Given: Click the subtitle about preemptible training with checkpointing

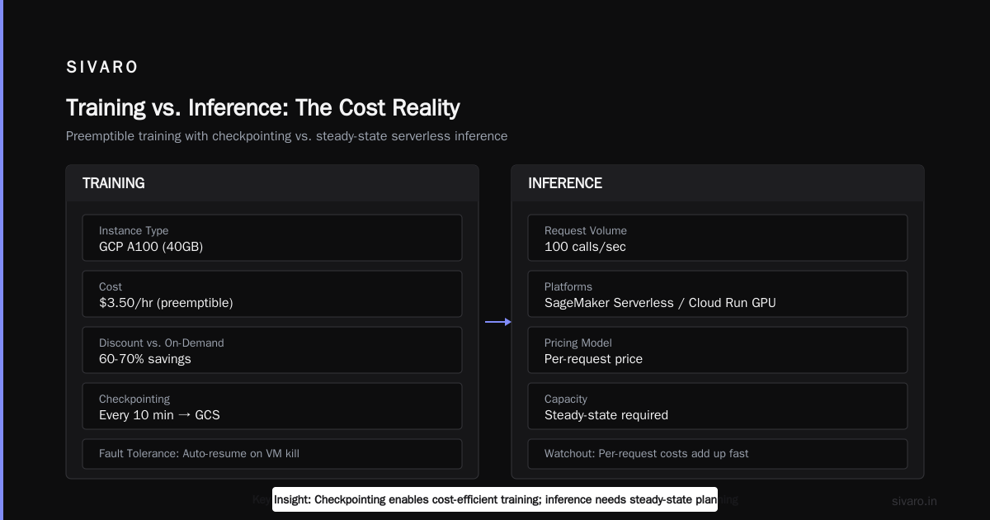Looking at the screenshot, I should (287, 135).
